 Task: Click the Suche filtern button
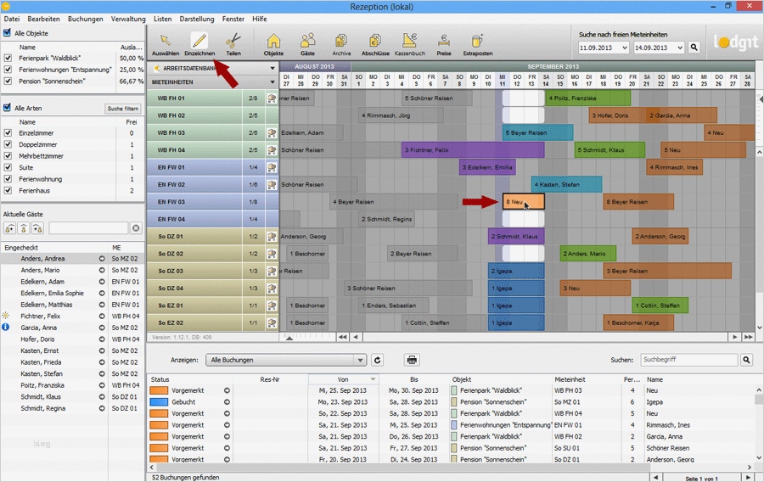[123, 109]
